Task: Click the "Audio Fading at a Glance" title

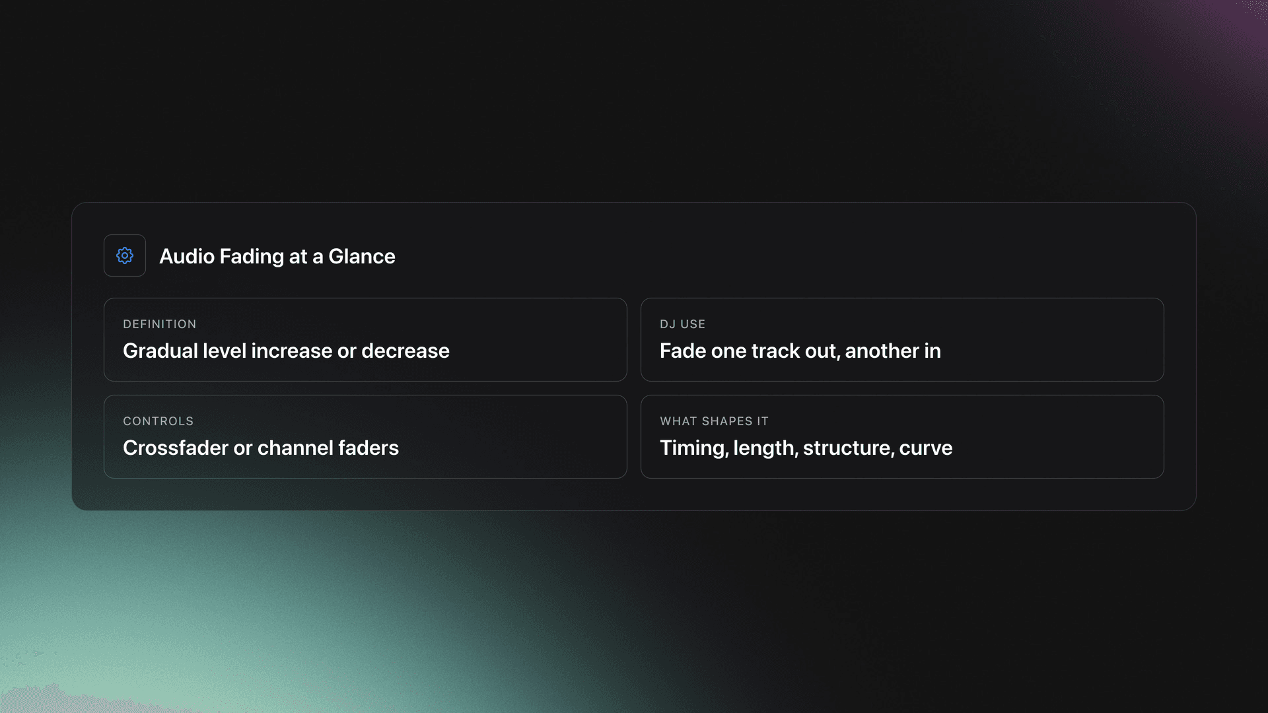Action: tap(277, 256)
